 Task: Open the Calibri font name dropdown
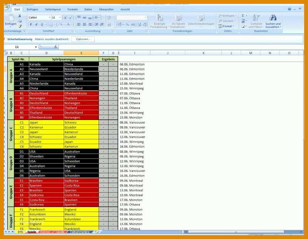click(x=50, y=18)
